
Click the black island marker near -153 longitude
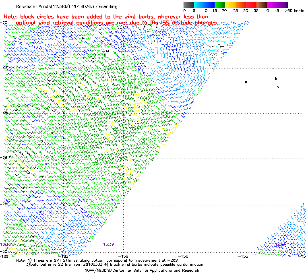pos(246,83)
